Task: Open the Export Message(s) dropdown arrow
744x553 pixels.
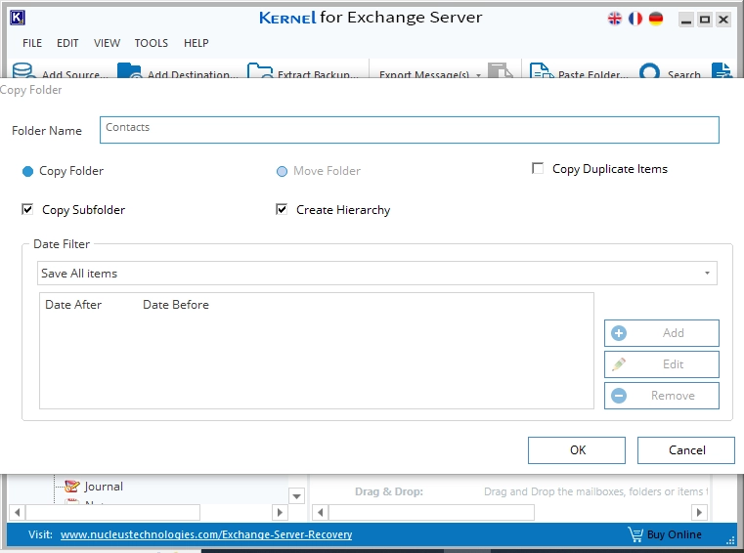Action: (x=478, y=75)
